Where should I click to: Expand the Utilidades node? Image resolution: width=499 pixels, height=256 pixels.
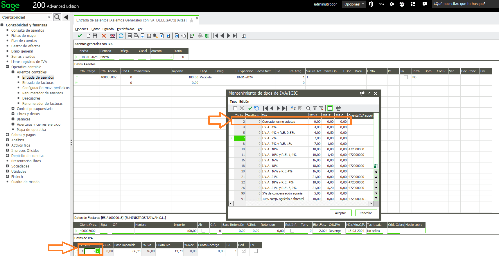[8, 171]
